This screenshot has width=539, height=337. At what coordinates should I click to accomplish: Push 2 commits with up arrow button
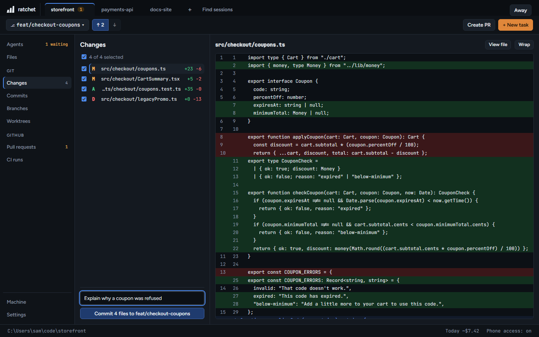click(100, 25)
